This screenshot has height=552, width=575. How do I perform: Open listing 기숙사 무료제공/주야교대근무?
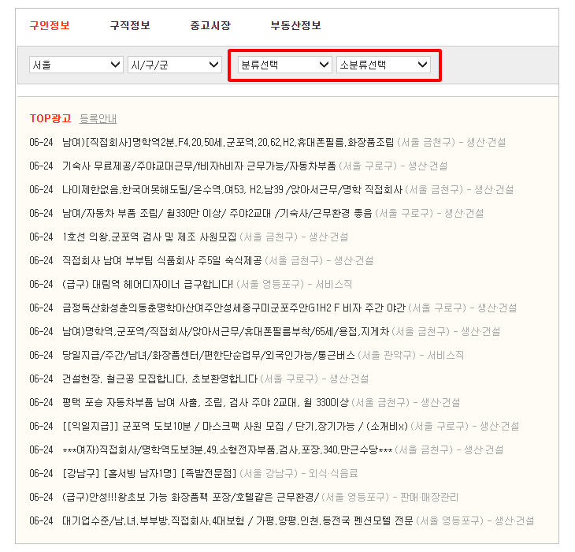coord(198,166)
